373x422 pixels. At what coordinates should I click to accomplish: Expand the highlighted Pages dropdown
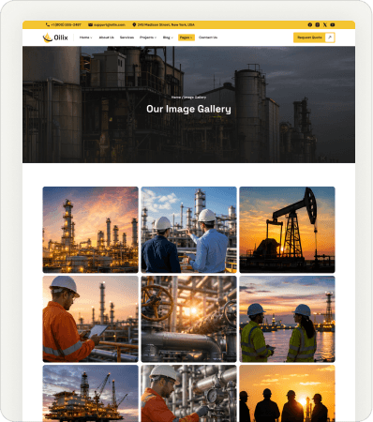coord(186,38)
